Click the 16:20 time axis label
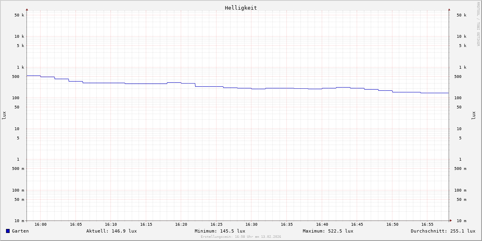Screen dimensions: 482x241 181,225
